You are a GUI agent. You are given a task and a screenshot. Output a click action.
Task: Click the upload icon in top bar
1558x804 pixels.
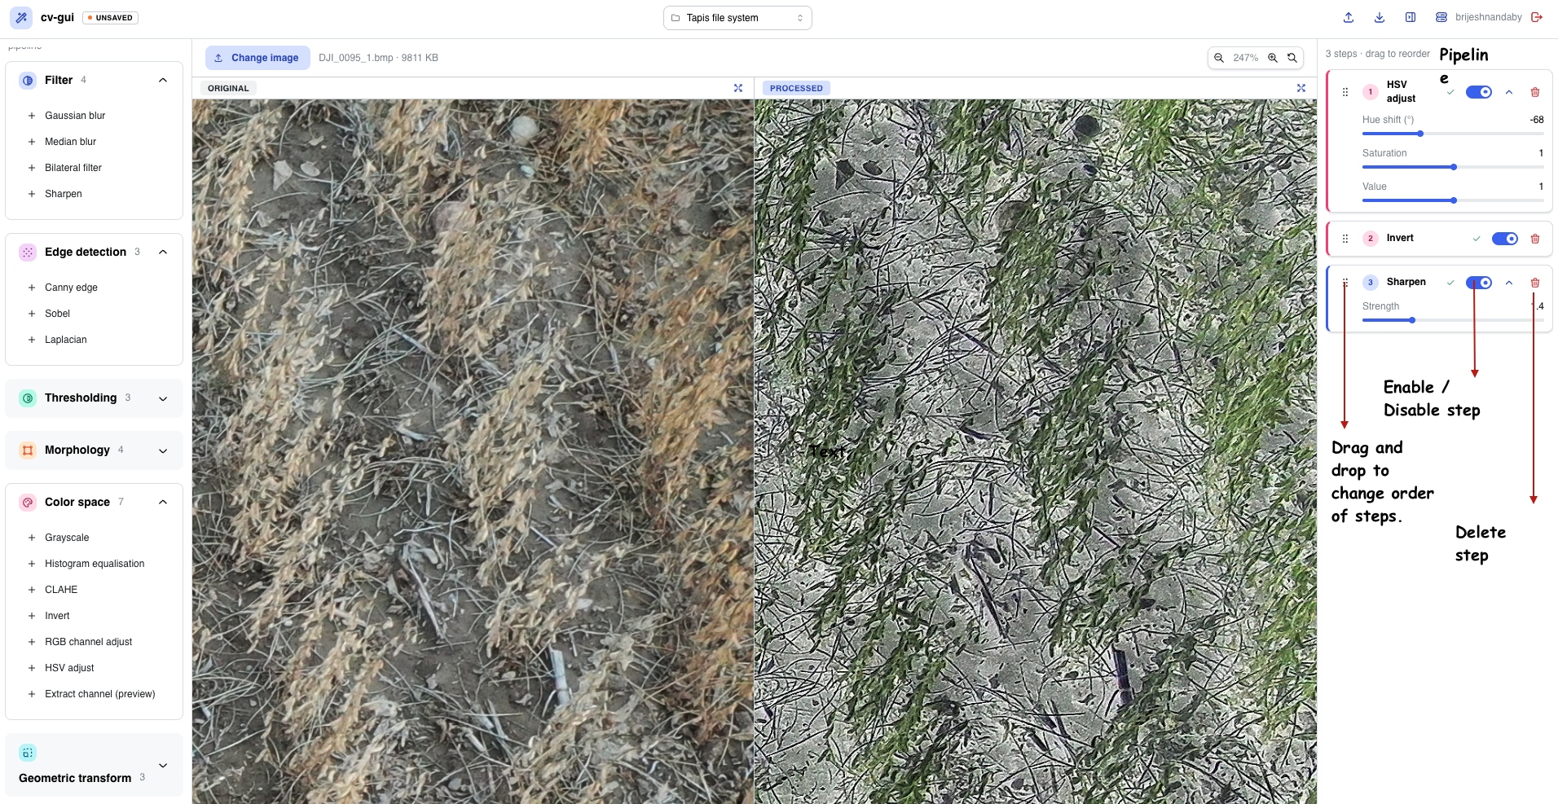coord(1349,17)
